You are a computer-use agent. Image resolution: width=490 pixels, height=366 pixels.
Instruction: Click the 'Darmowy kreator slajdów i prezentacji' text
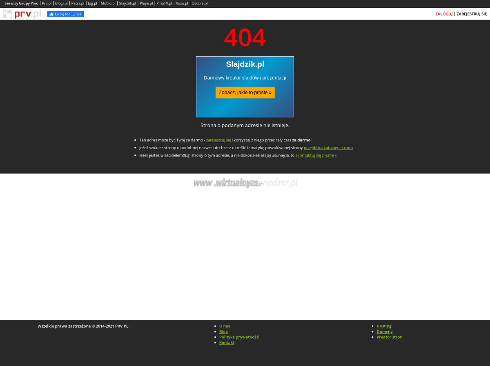[245, 78]
